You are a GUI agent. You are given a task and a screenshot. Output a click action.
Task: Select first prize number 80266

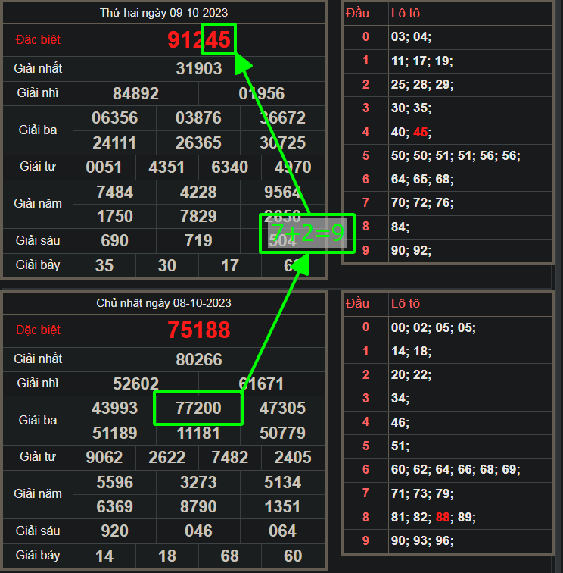click(199, 359)
